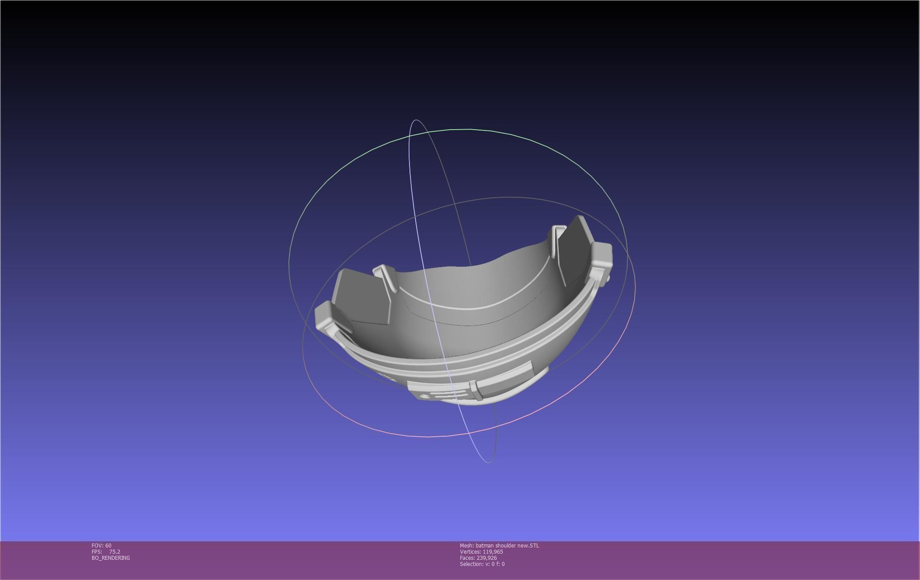Click the 'BO_RENDERING' label
This screenshot has height=580, width=920.
111,558
